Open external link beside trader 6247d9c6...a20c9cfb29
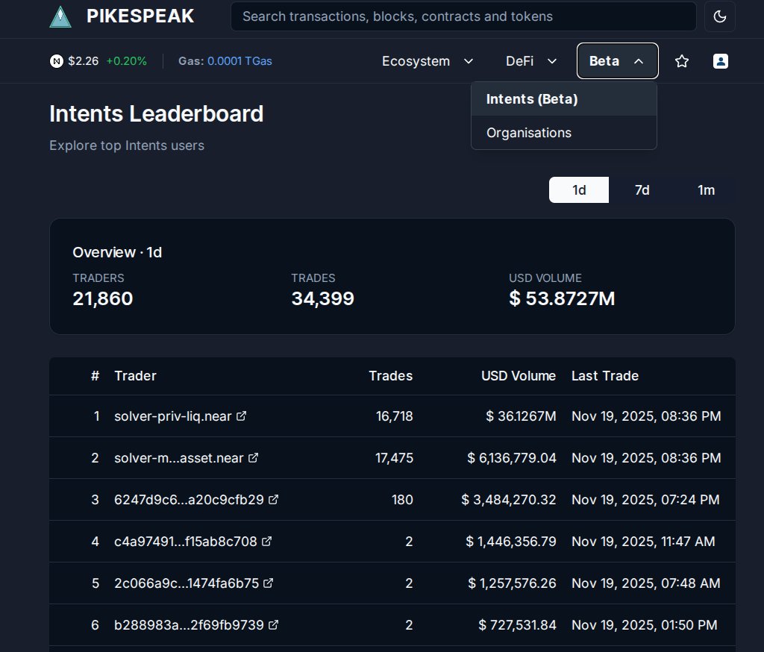The image size is (764, 652). point(274,500)
